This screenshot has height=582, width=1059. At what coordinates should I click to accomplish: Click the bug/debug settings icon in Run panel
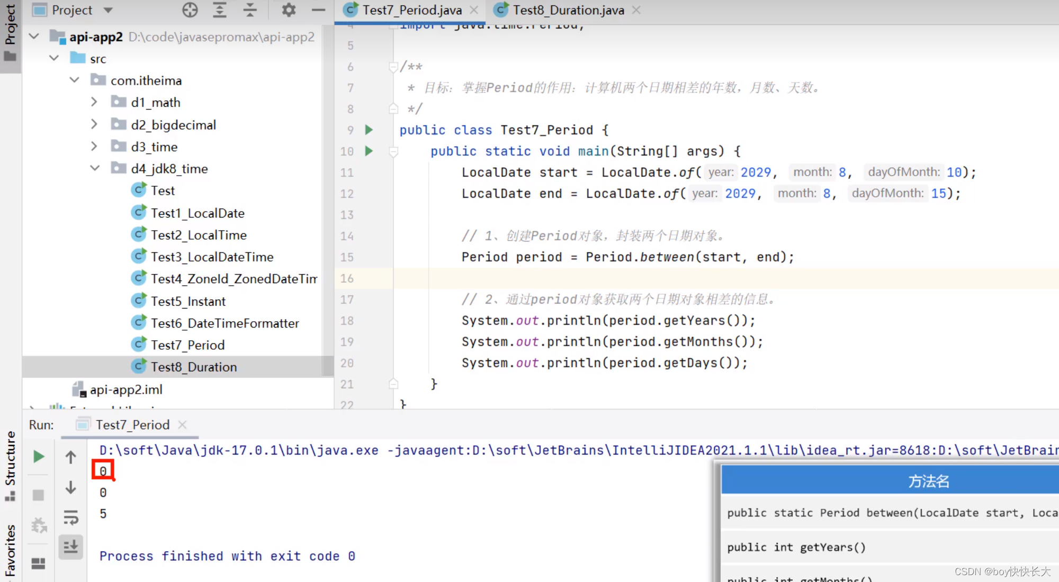[39, 525]
